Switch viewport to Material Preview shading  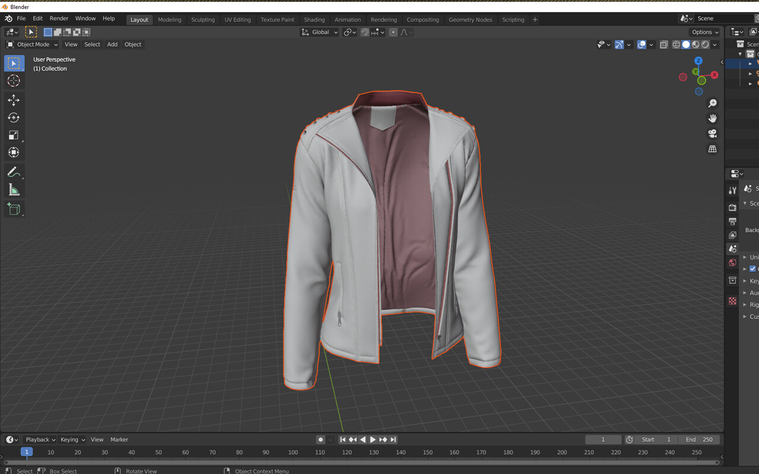click(695, 44)
